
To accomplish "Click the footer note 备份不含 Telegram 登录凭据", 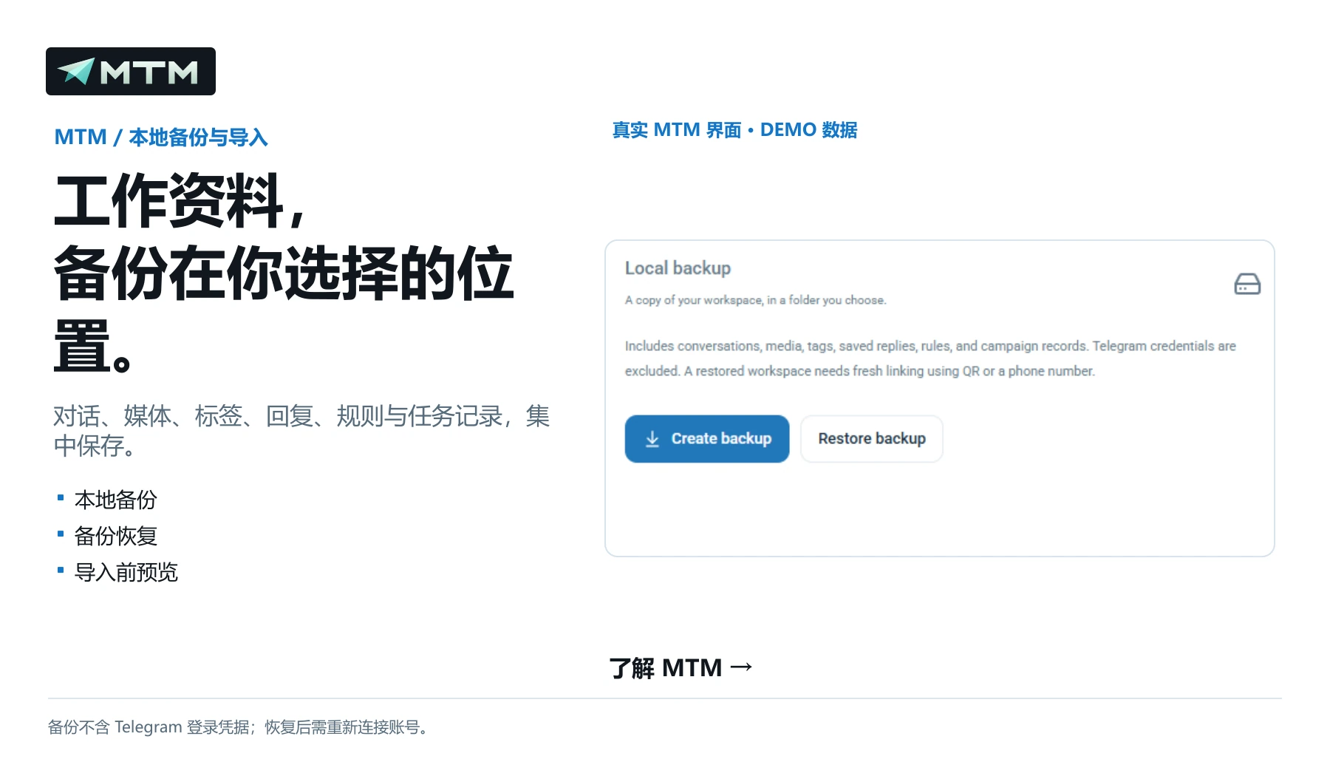I will (238, 727).
